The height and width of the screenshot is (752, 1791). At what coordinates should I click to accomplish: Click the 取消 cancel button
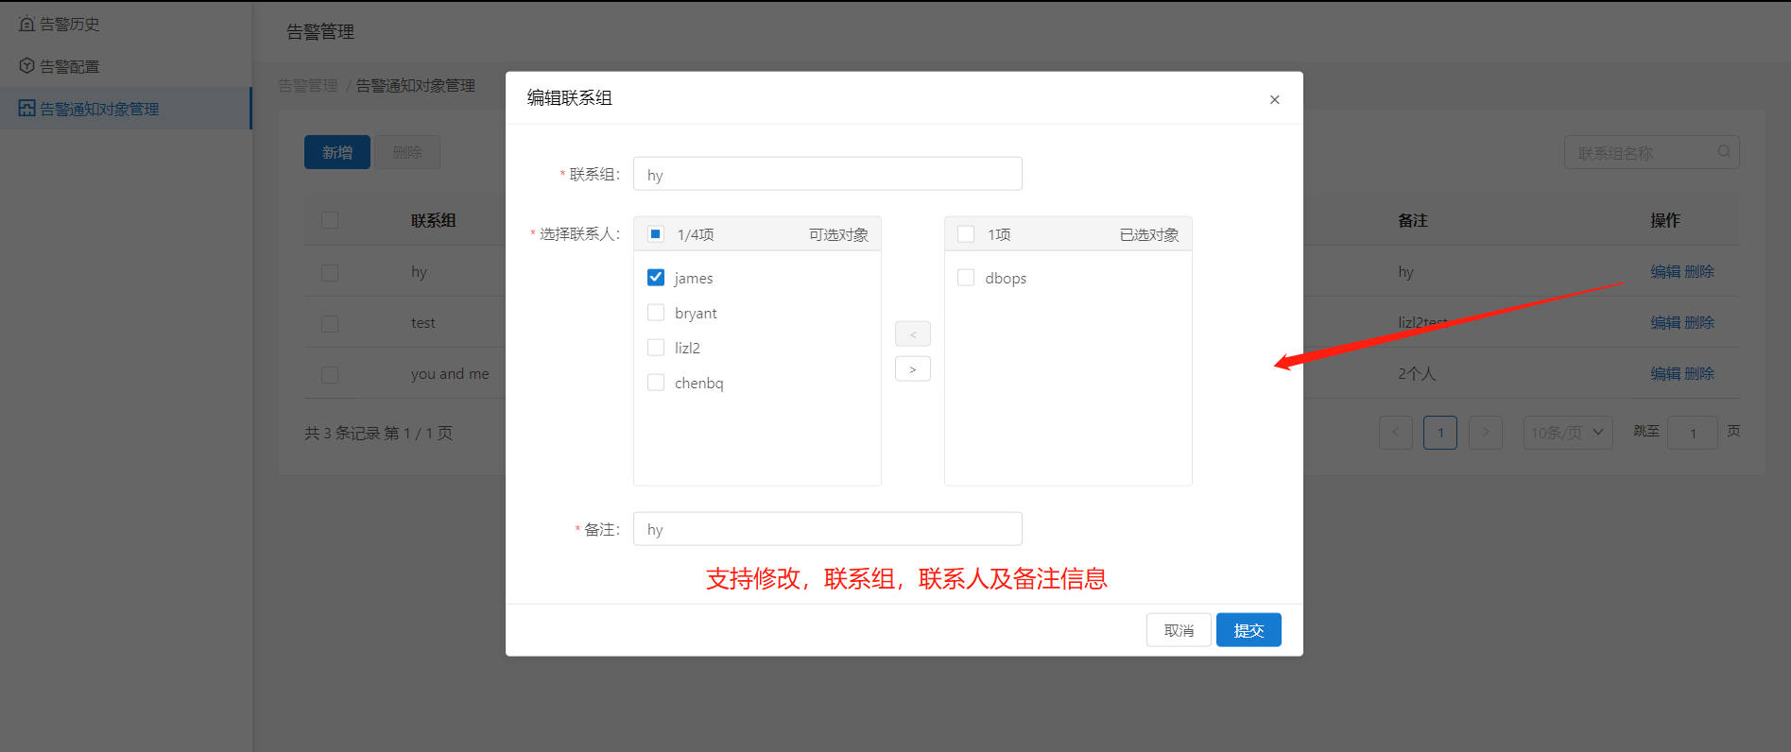pos(1179,630)
